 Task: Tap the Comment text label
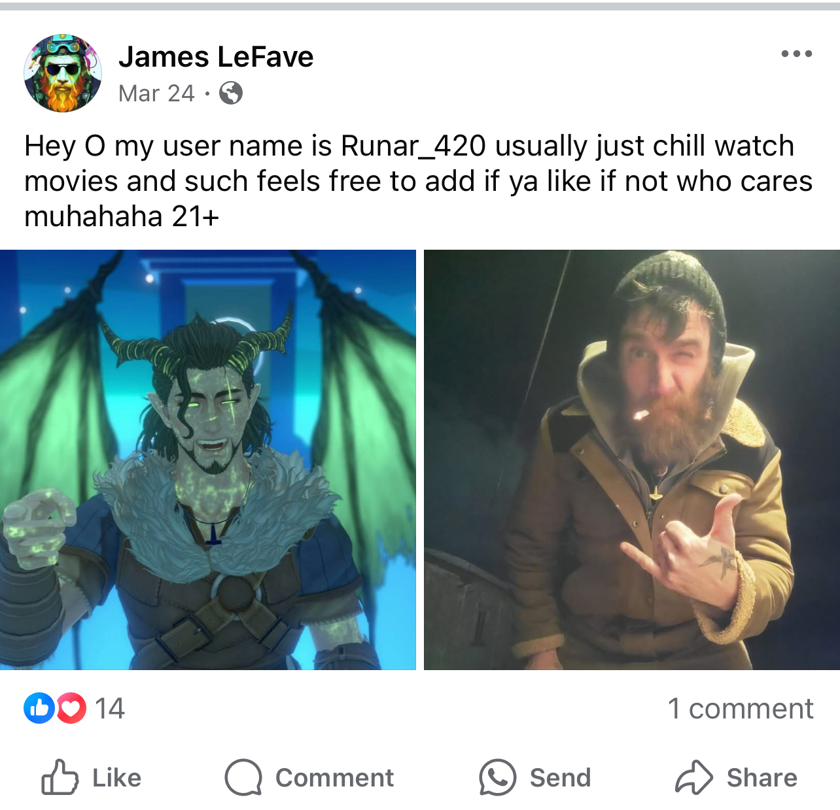click(334, 778)
